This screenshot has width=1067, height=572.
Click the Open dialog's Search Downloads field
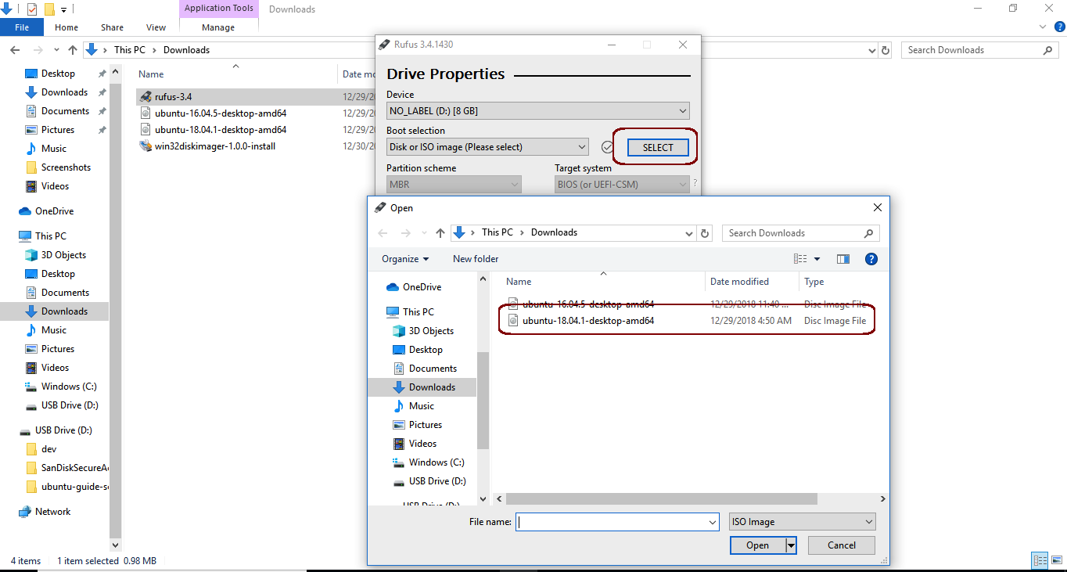coord(801,233)
